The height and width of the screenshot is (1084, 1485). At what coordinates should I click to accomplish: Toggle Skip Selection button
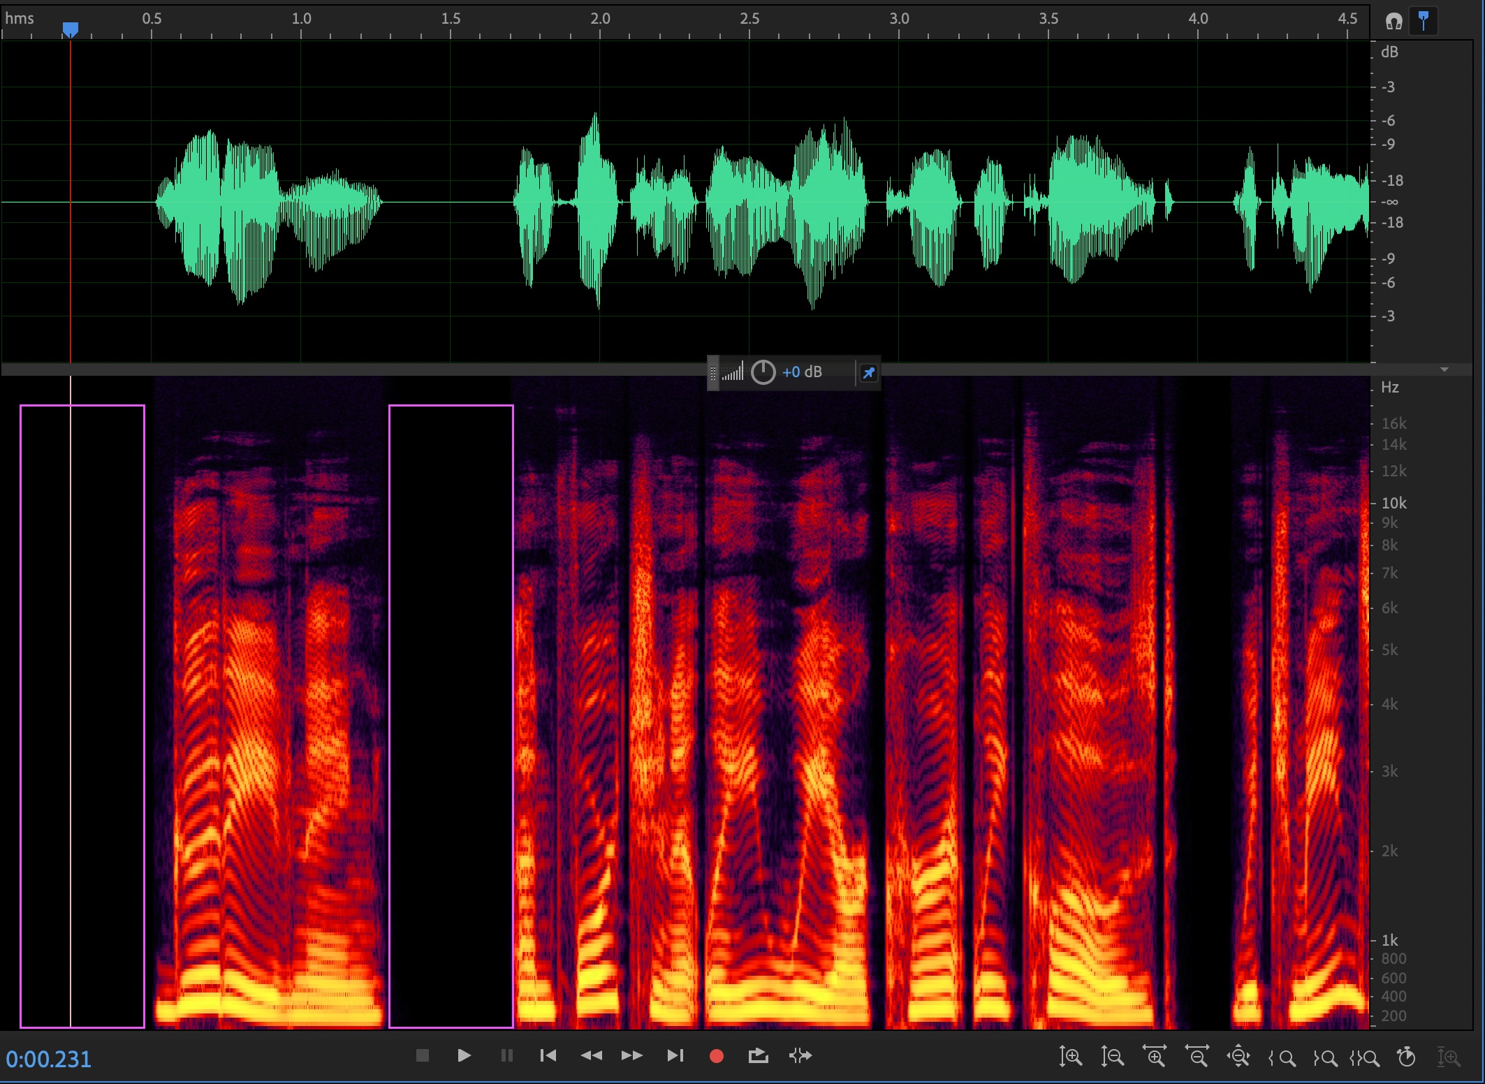point(800,1055)
